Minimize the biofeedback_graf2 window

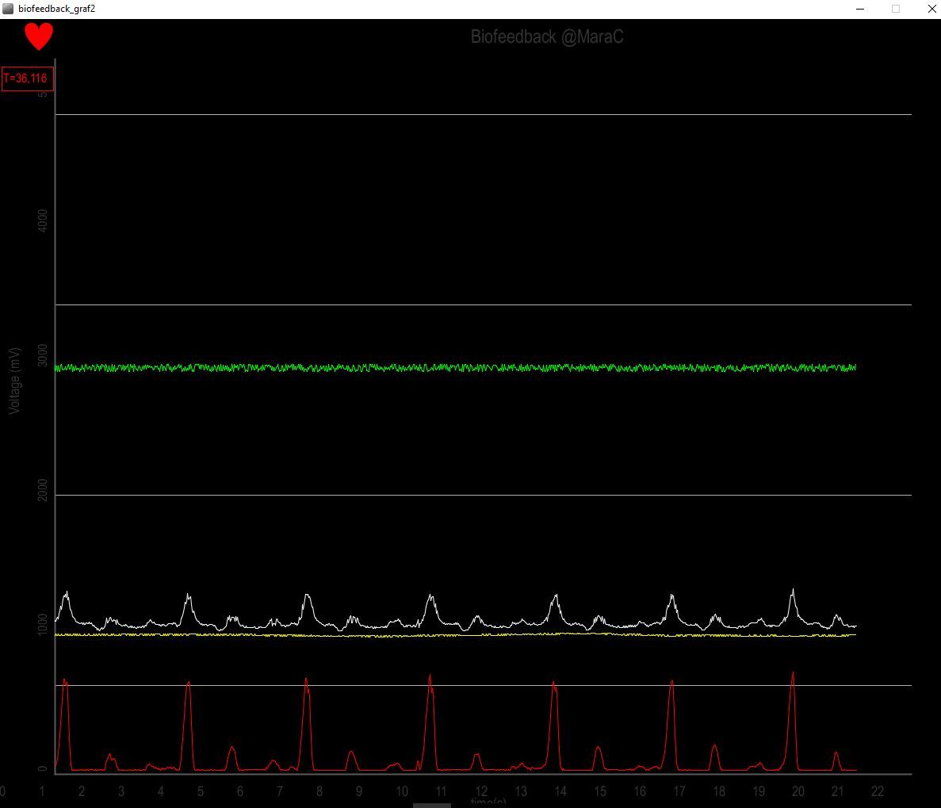coord(860,9)
